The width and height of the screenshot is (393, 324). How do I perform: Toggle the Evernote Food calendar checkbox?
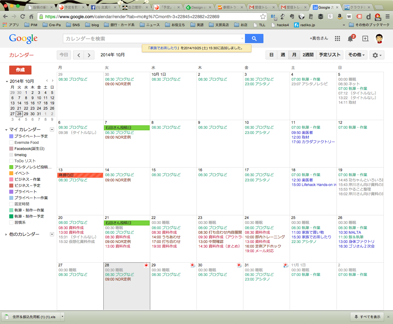[11, 143]
